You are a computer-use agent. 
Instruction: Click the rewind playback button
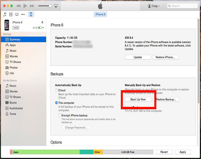(x=18, y=6)
